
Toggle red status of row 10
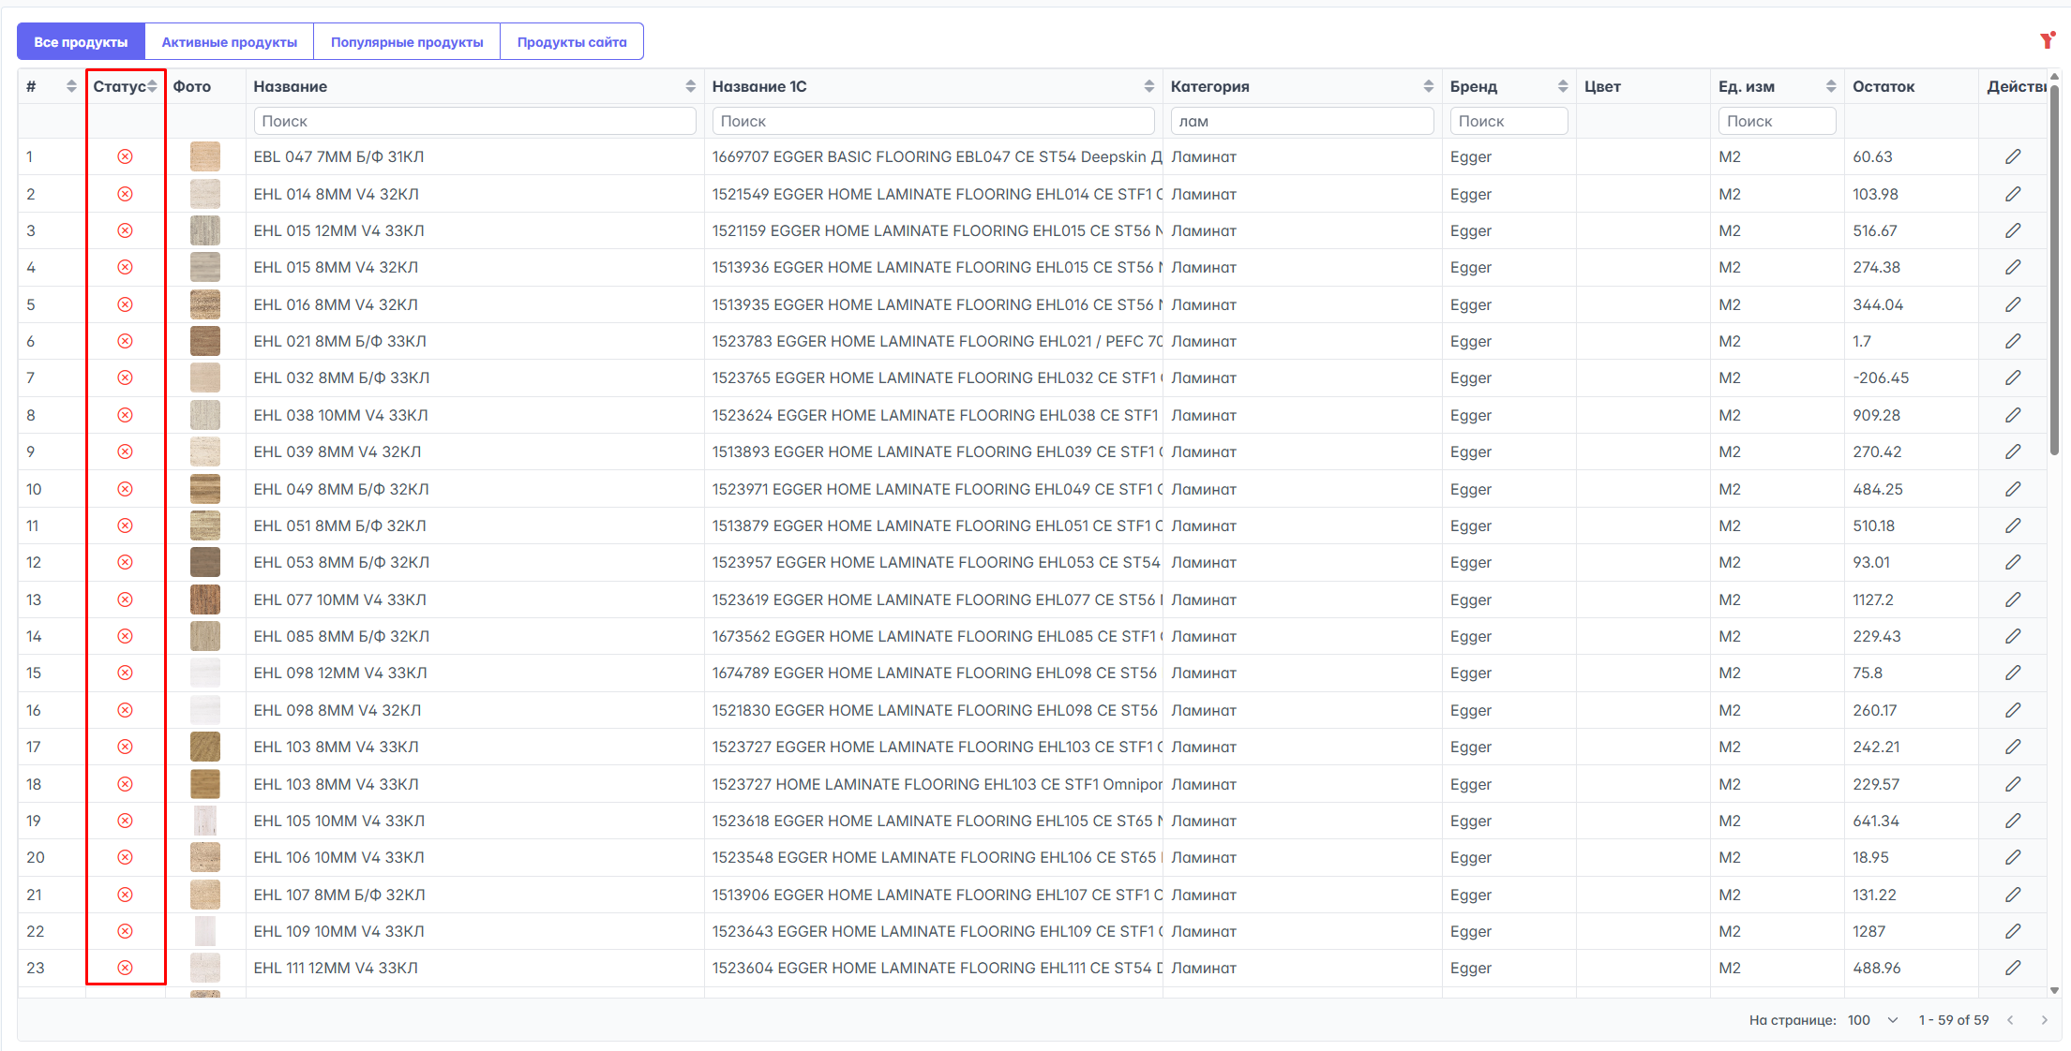pyautogui.click(x=125, y=489)
